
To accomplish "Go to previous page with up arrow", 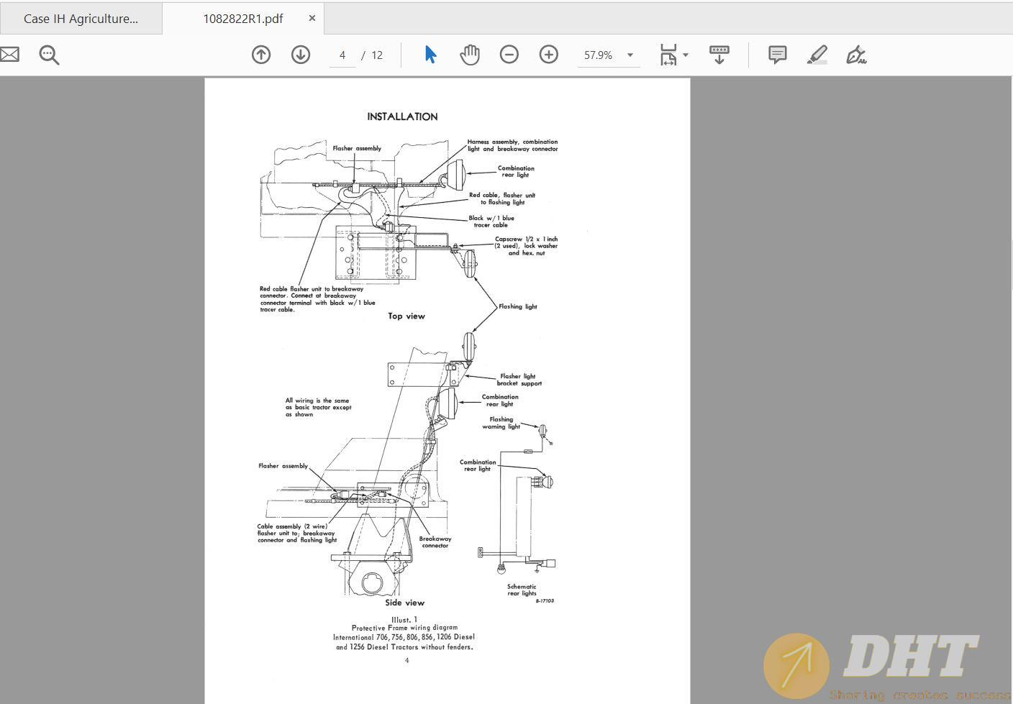I will (x=261, y=55).
